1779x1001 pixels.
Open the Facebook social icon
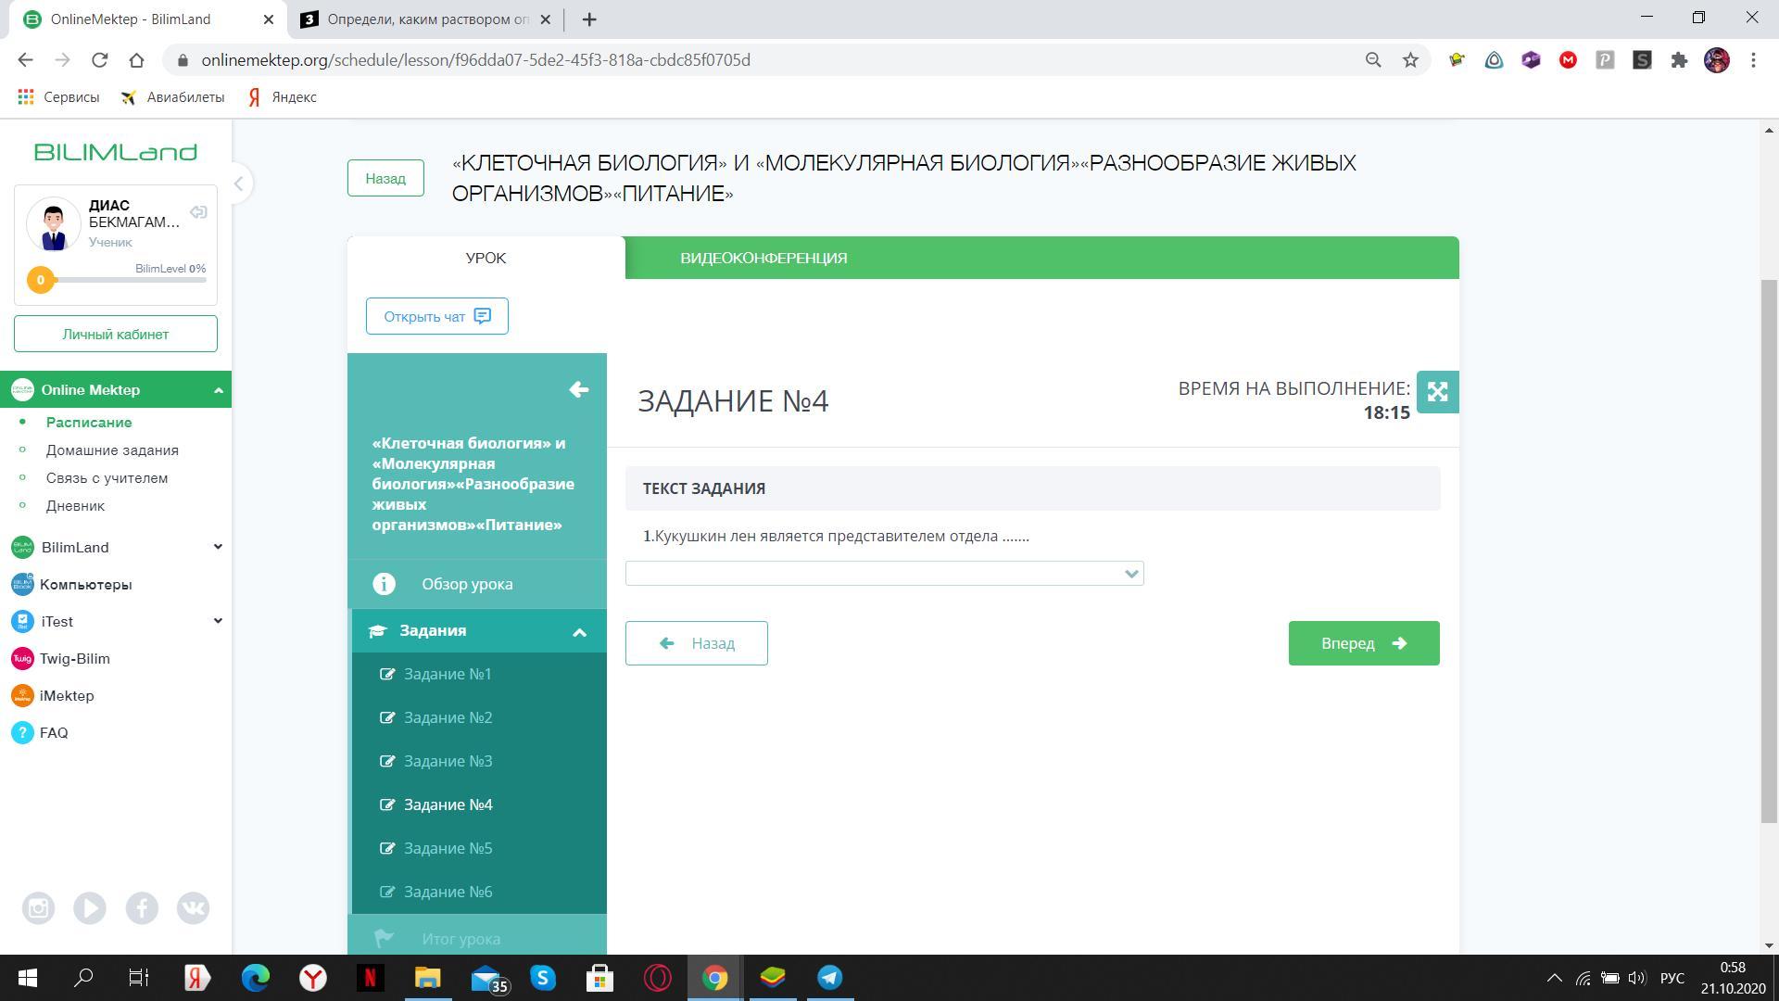tap(142, 908)
